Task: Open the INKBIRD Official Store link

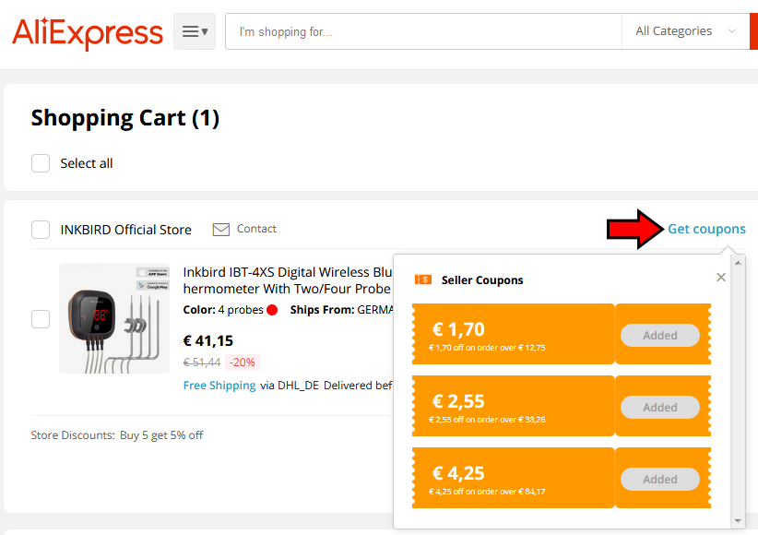Action: (125, 230)
